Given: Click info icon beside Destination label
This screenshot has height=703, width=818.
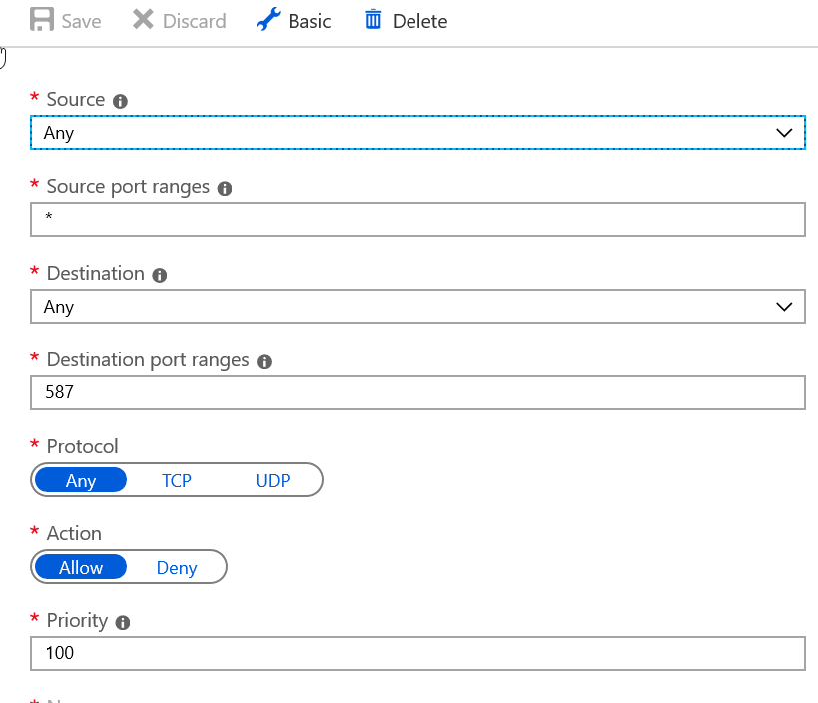Looking at the screenshot, I should 160,275.
